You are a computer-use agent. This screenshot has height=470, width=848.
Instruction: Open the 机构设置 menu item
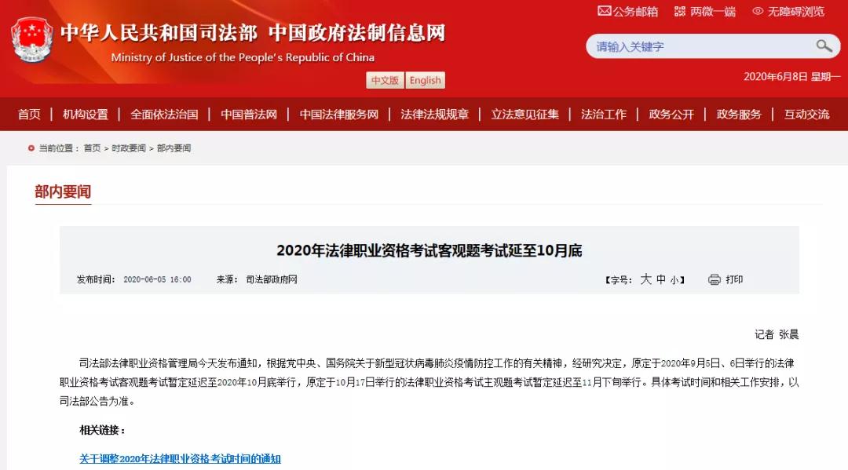pyautogui.click(x=86, y=114)
